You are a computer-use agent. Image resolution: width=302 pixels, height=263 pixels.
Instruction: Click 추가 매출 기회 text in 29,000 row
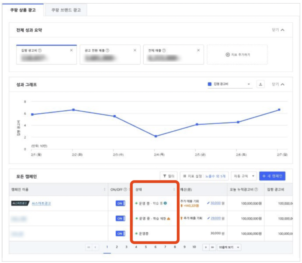click(193, 218)
